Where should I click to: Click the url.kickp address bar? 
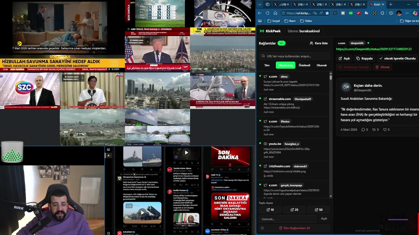pos(298,13)
